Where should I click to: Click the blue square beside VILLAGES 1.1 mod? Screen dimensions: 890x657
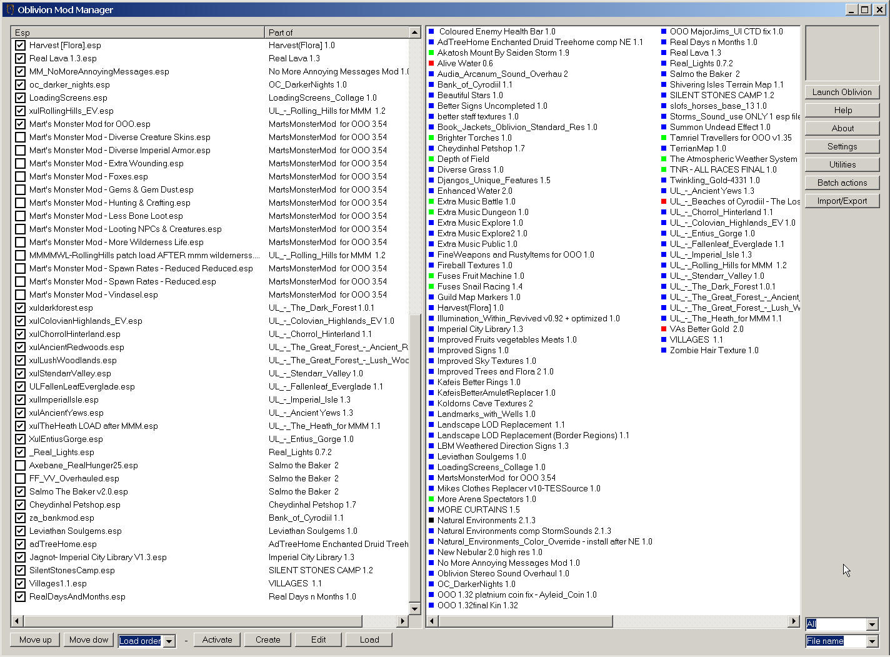664,339
